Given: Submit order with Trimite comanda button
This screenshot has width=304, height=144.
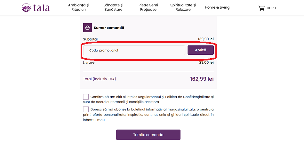Looking at the screenshot, I should point(148,135).
